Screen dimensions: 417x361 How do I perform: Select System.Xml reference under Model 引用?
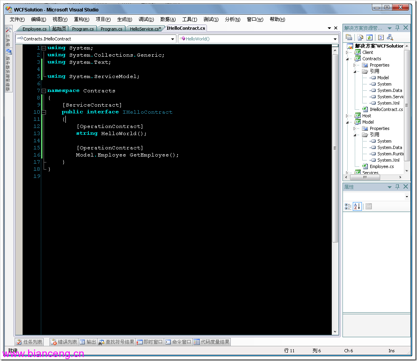pos(388,160)
